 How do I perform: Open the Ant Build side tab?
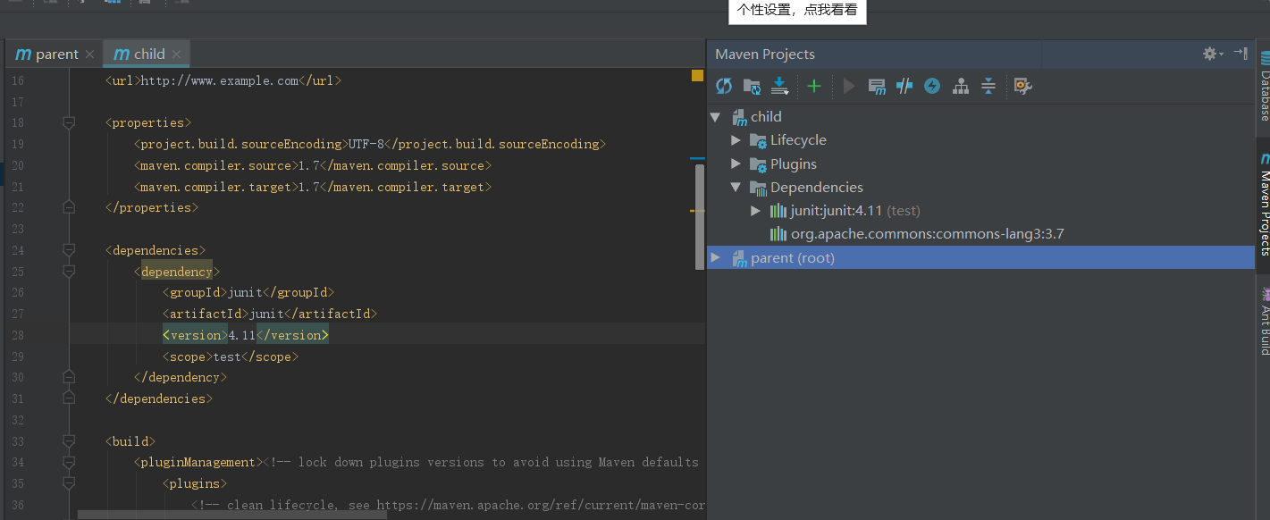click(x=1264, y=322)
